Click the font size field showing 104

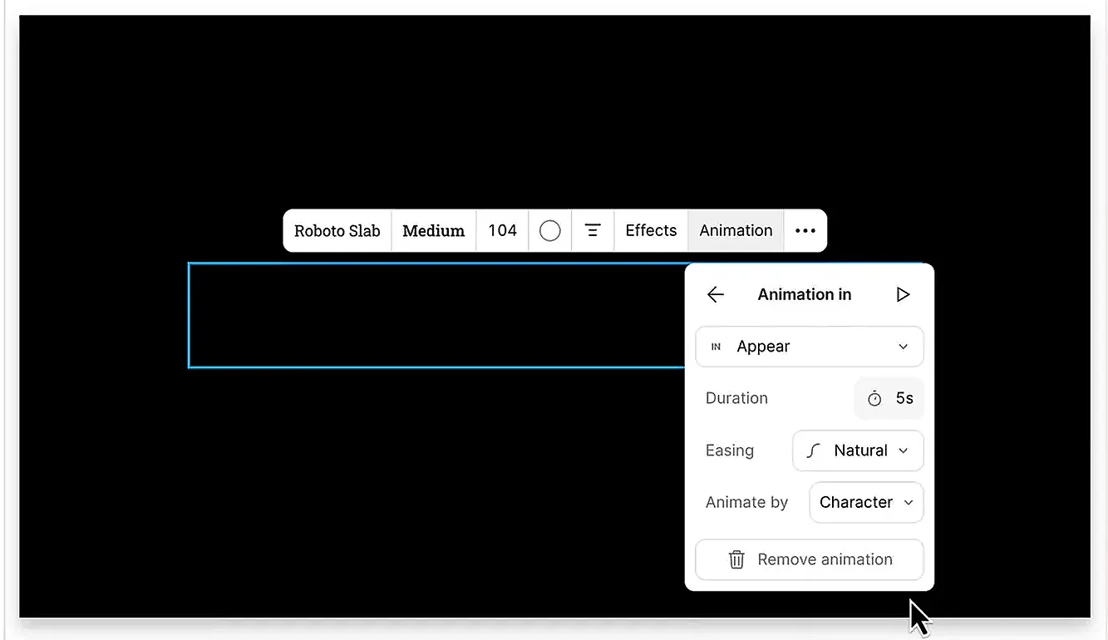[x=502, y=230]
